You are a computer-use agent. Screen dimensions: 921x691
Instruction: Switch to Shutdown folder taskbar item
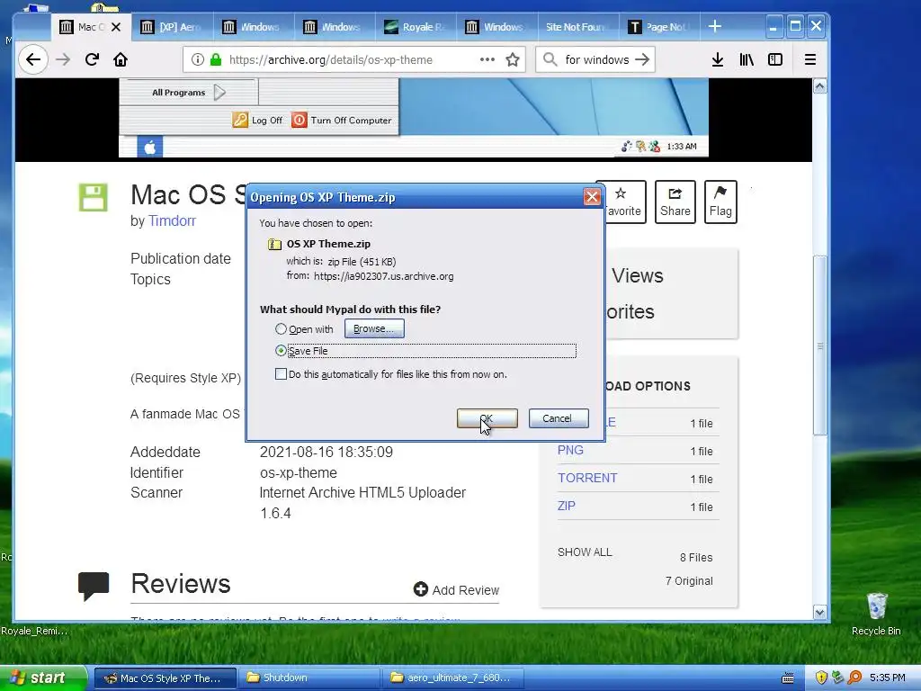point(310,678)
